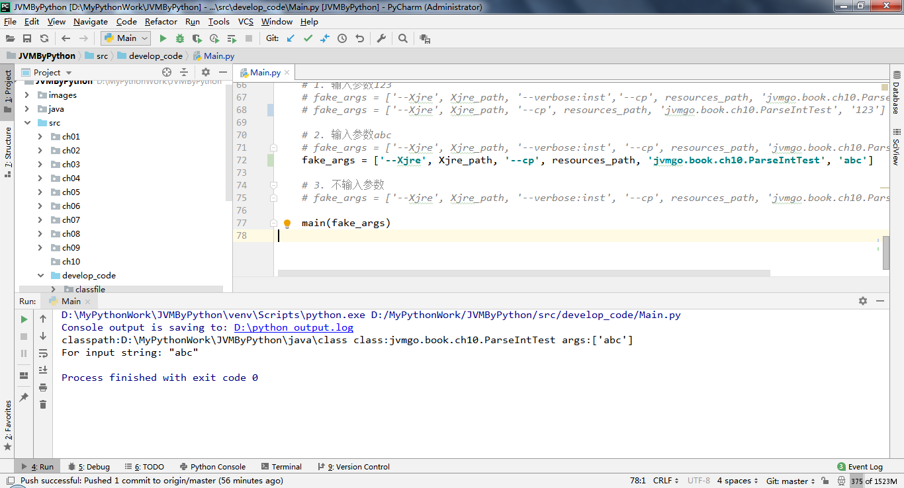Viewport: 904px width, 488px height.
Task: Expand the ch01 folder
Action: (40, 137)
